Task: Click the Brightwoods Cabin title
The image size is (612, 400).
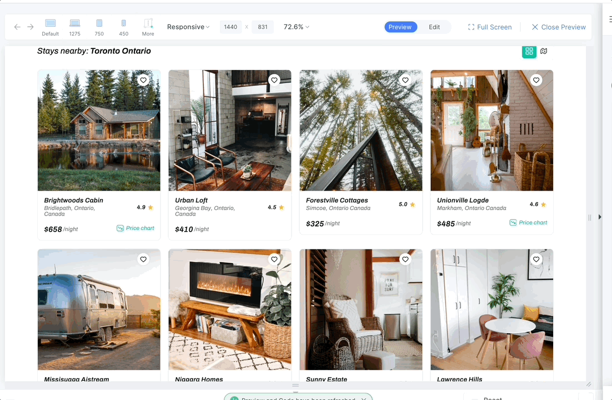Action: (x=74, y=201)
